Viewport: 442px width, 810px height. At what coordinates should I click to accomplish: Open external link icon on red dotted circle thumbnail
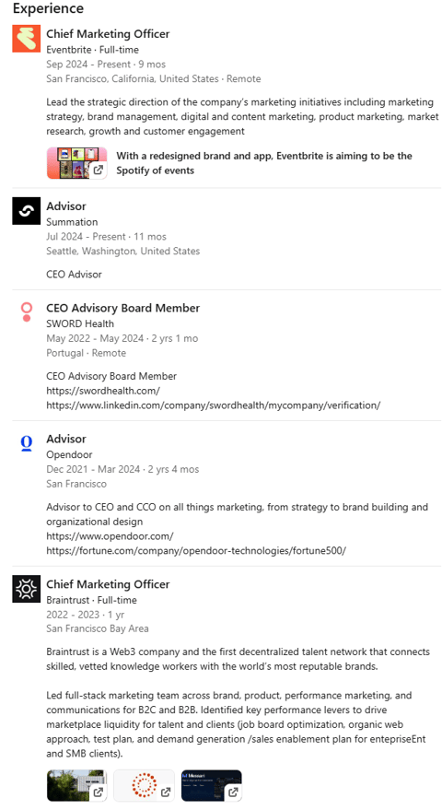pos(166,792)
